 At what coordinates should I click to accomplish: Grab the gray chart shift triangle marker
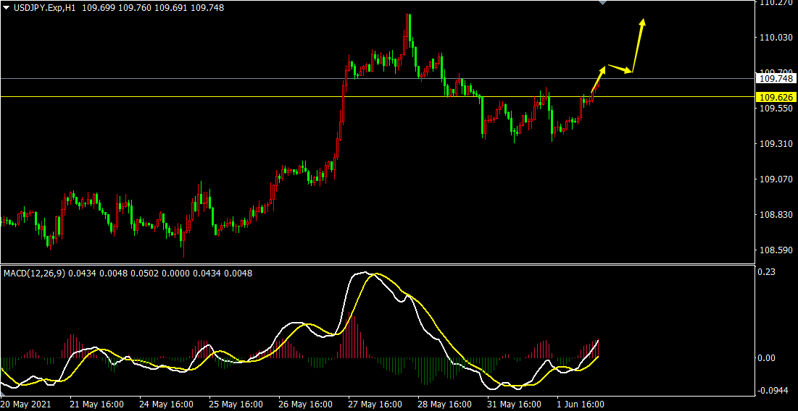[601, 3]
